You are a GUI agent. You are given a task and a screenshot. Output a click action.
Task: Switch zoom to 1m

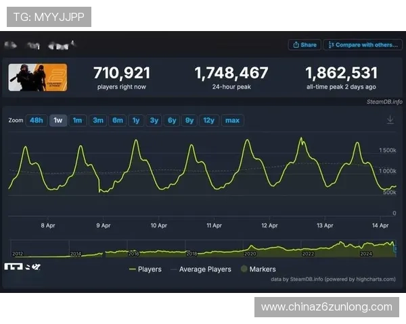pos(78,120)
